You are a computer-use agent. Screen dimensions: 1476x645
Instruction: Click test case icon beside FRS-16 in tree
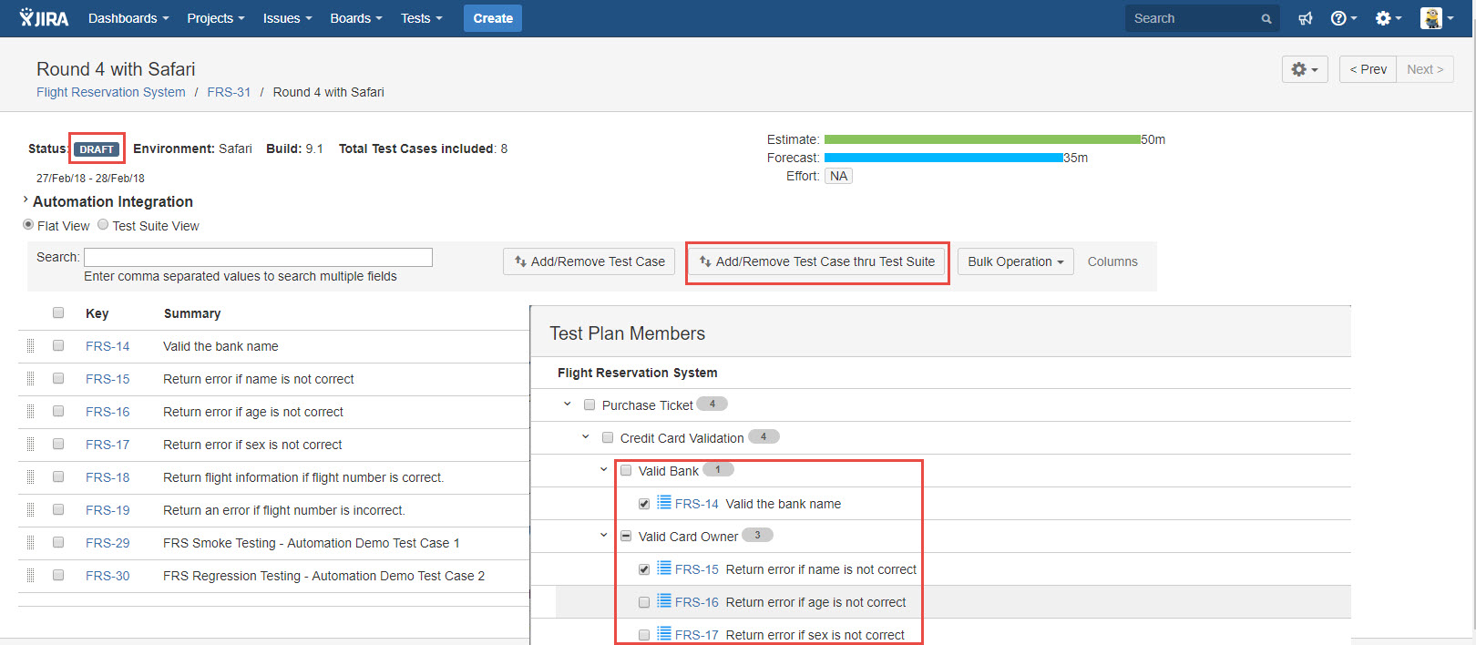(x=664, y=600)
